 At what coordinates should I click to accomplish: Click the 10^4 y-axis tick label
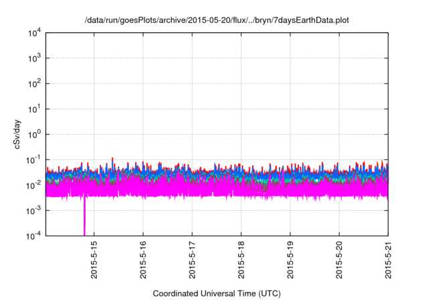click(x=34, y=33)
